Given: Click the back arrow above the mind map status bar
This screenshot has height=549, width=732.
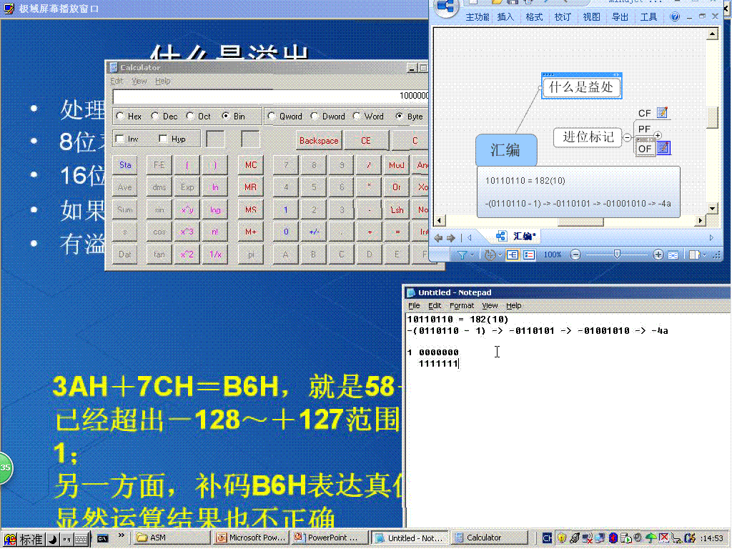Looking at the screenshot, I should [438, 238].
